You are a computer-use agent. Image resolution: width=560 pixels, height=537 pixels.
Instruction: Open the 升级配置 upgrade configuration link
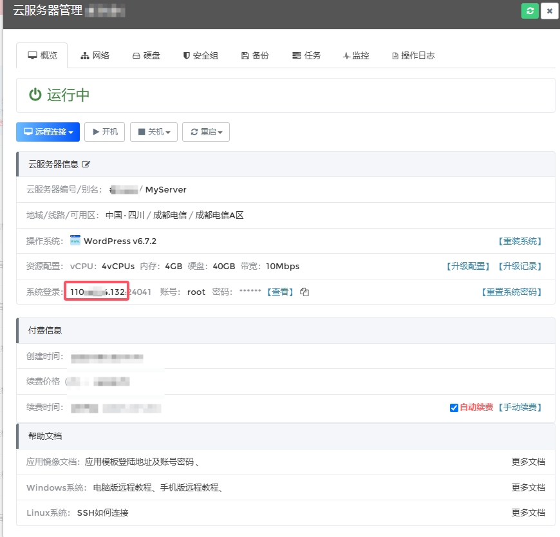pyautogui.click(x=469, y=266)
